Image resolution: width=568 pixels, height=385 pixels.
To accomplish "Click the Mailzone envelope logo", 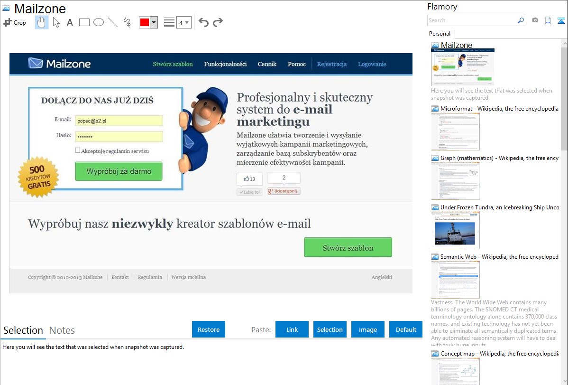I will 36,63.
